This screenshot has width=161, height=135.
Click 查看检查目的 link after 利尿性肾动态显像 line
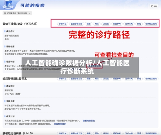coord(89,121)
